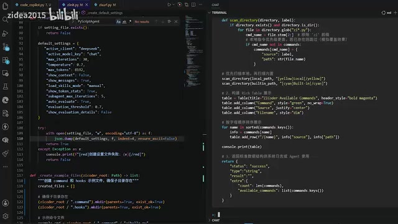This screenshot has height=224, width=398.
Task: Click the "auto_evaluate": True line
Action: tap(68, 101)
